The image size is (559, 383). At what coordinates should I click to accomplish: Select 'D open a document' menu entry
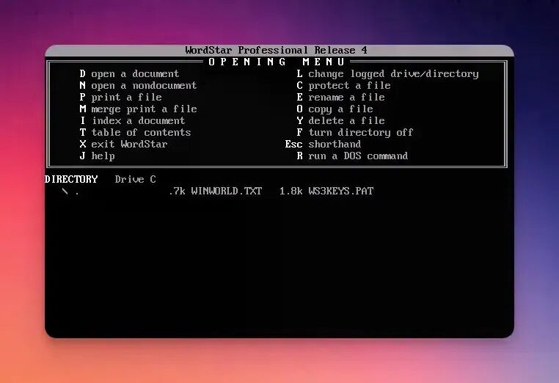pyautogui.click(x=129, y=74)
